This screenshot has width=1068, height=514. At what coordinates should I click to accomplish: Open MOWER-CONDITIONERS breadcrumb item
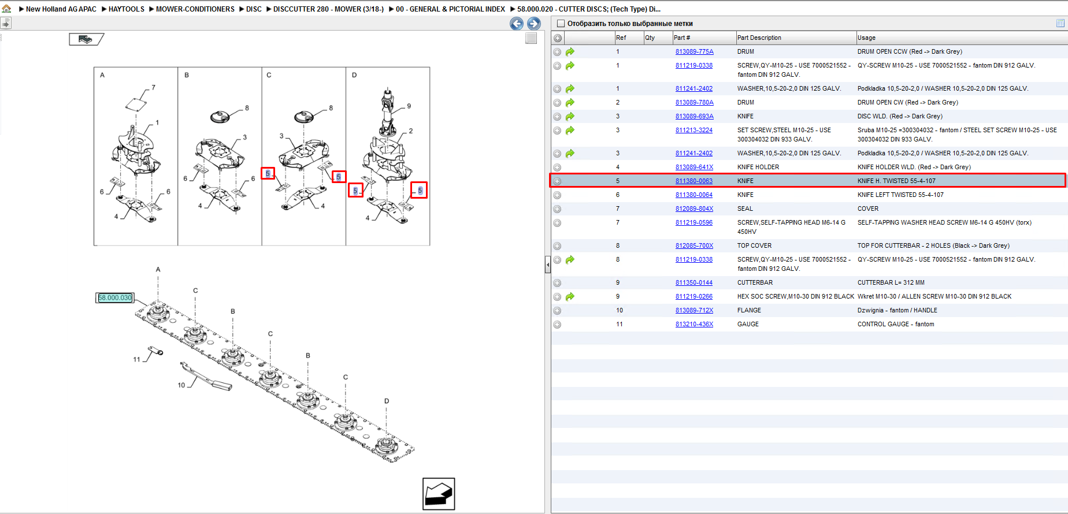pyautogui.click(x=195, y=9)
